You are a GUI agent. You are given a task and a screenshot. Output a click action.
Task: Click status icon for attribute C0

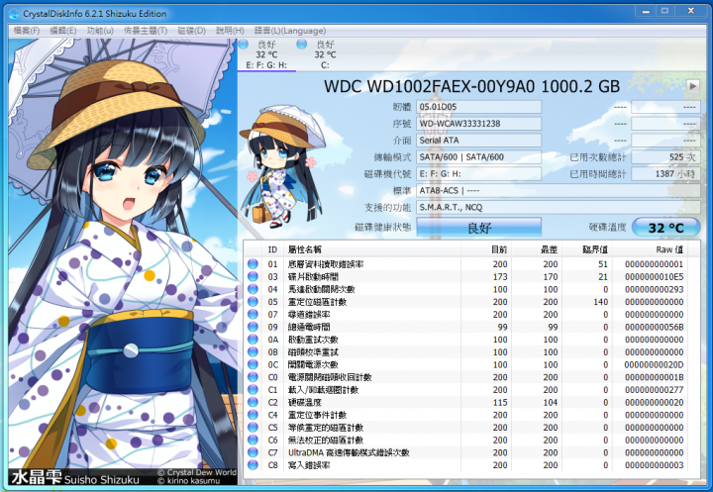253,377
